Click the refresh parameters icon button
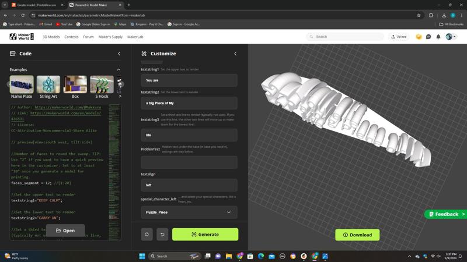Screen dimensions: 467x262 (147, 235)
